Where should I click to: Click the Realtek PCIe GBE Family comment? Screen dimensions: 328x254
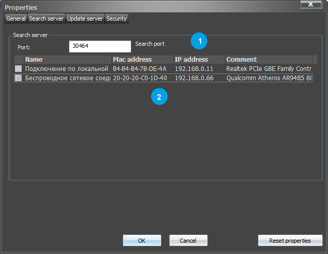click(x=269, y=68)
